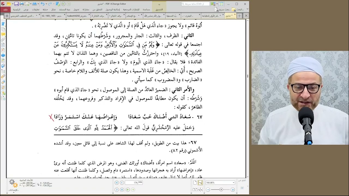The image size is (349, 196).
Task: Send document by email icon
Action: 27,4
